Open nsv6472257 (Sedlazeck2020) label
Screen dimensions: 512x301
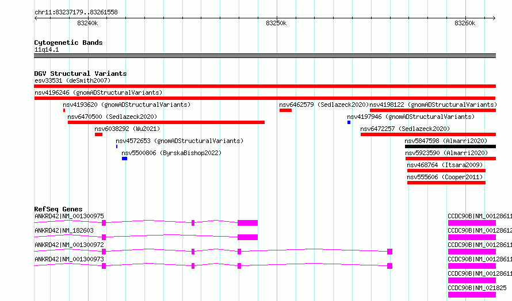(x=405, y=129)
